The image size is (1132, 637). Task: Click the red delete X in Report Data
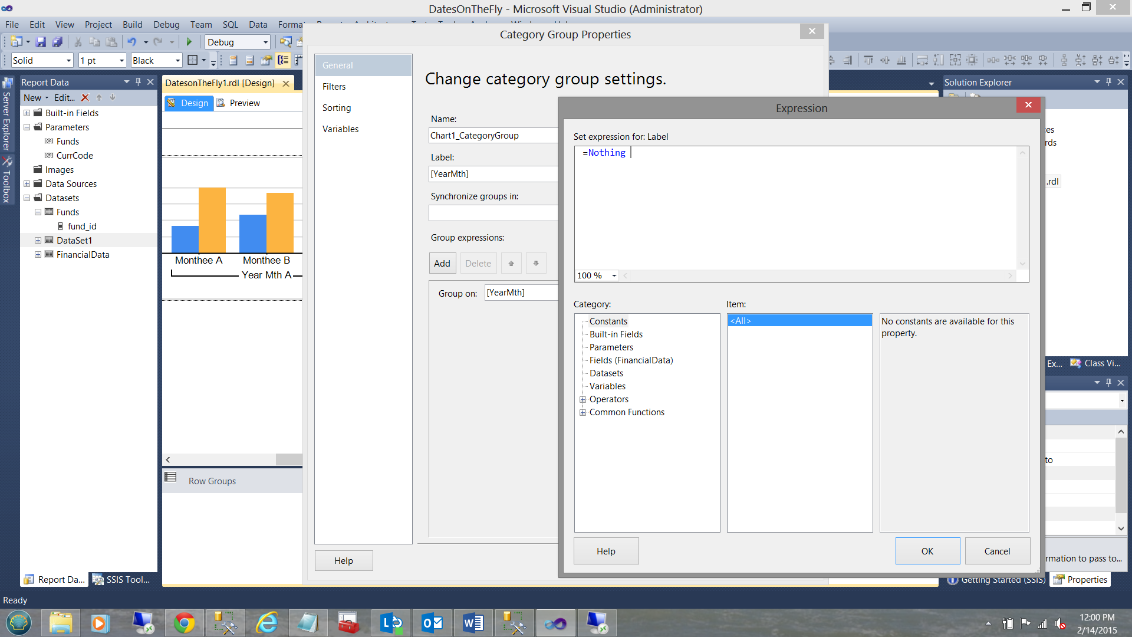85,98
